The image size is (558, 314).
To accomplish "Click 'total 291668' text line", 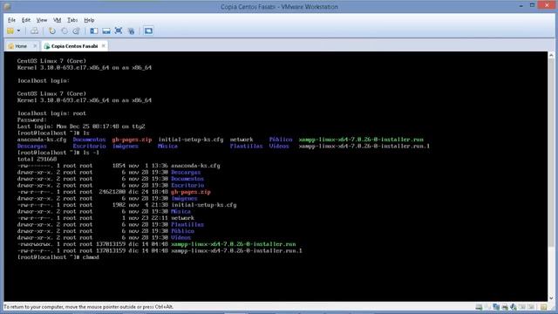I will 37,159.
